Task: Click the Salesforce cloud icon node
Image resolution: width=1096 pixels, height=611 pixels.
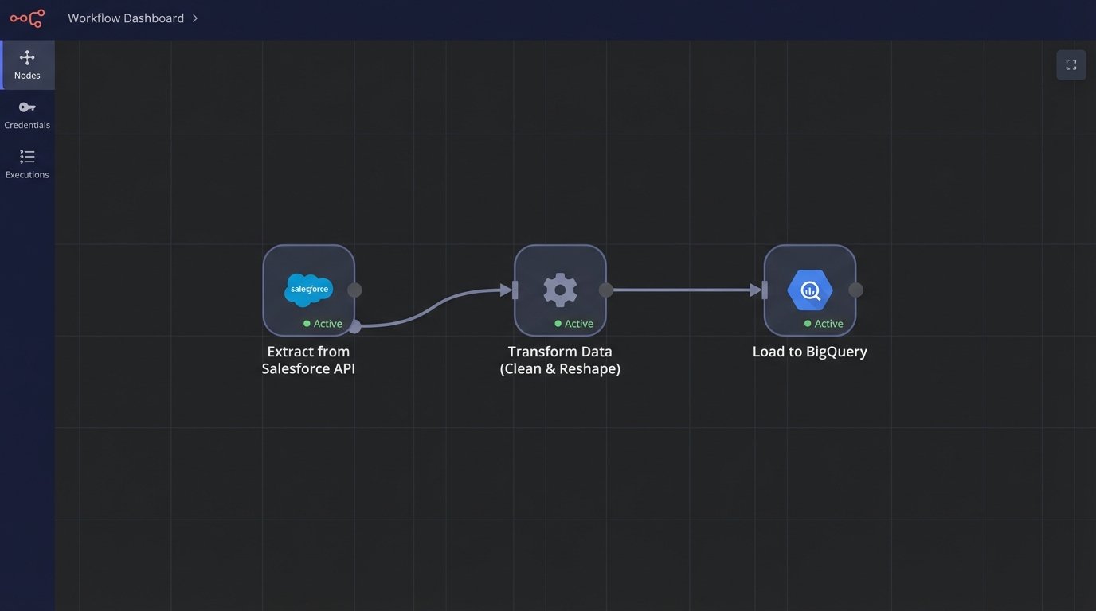Action: point(308,290)
